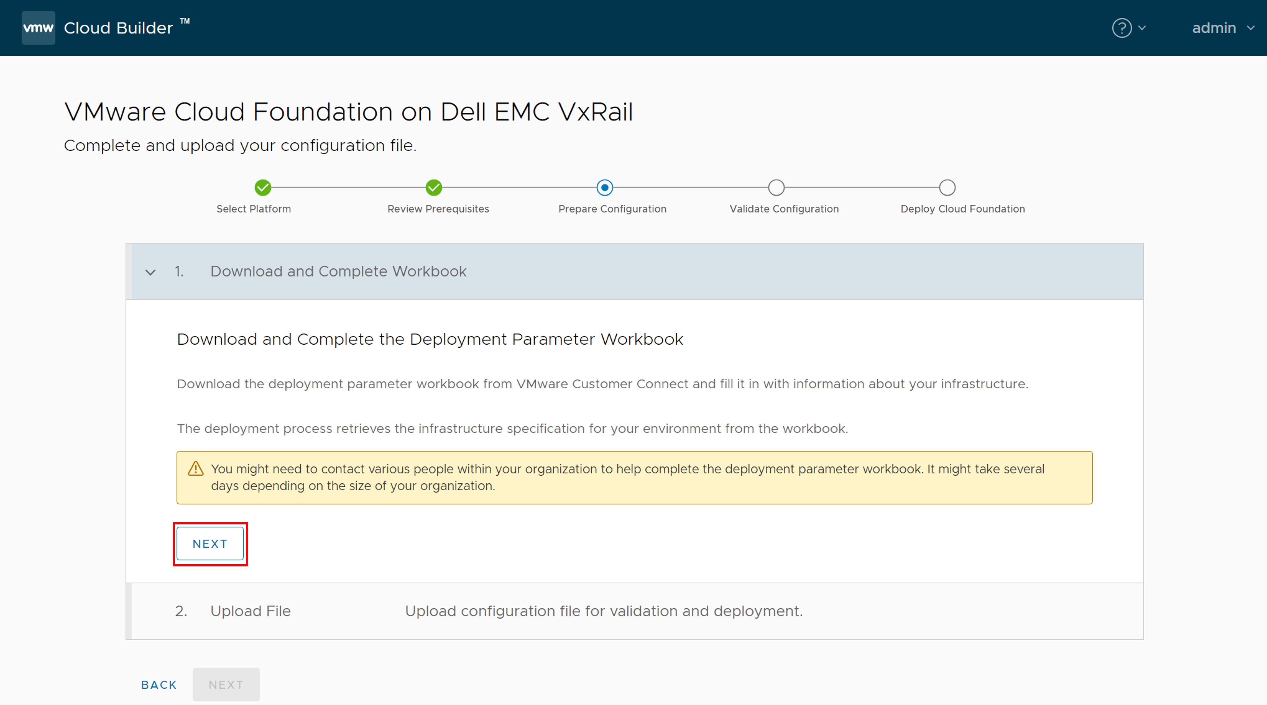The height and width of the screenshot is (705, 1267).
Task: Go BACK to the previous page
Action: 159,685
